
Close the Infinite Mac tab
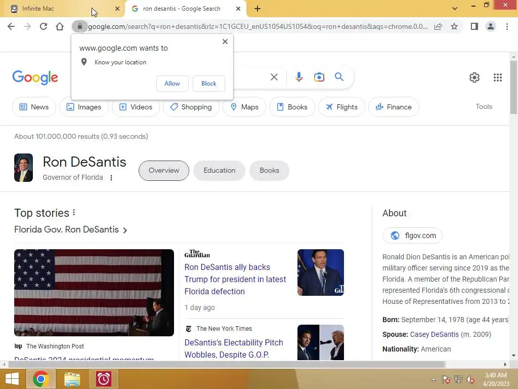(x=117, y=9)
